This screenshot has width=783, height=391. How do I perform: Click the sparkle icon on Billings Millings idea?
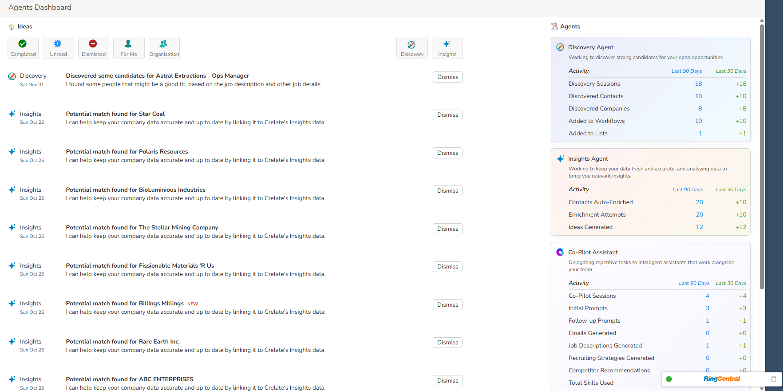tap(12, 304)
